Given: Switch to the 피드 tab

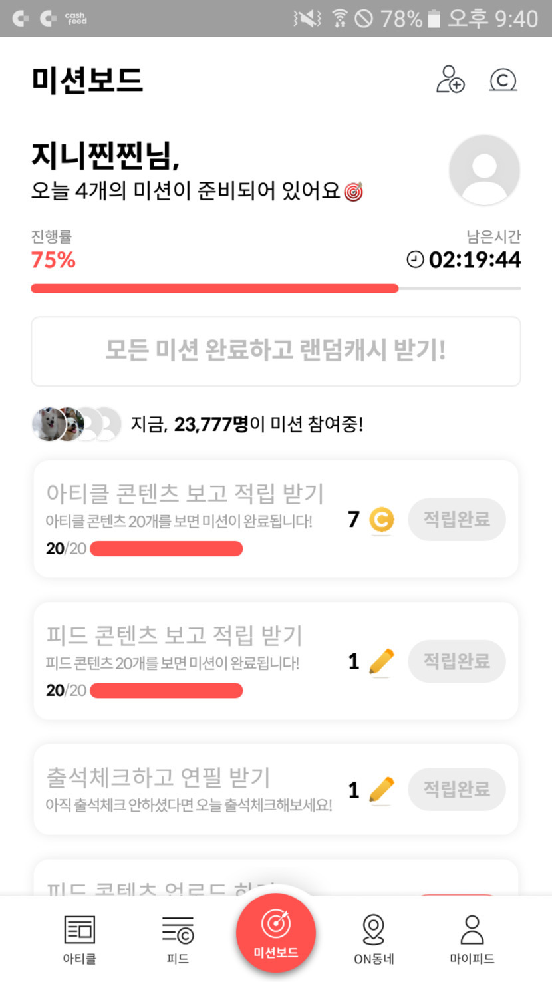Looking at the screenshot, I should [x=178, y=939].
